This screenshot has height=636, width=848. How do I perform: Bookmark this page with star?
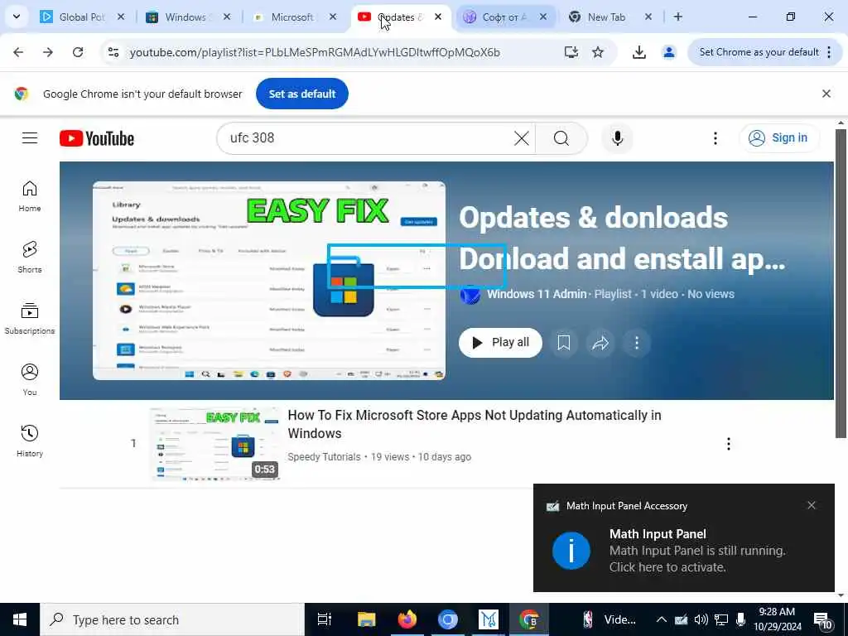598,52
